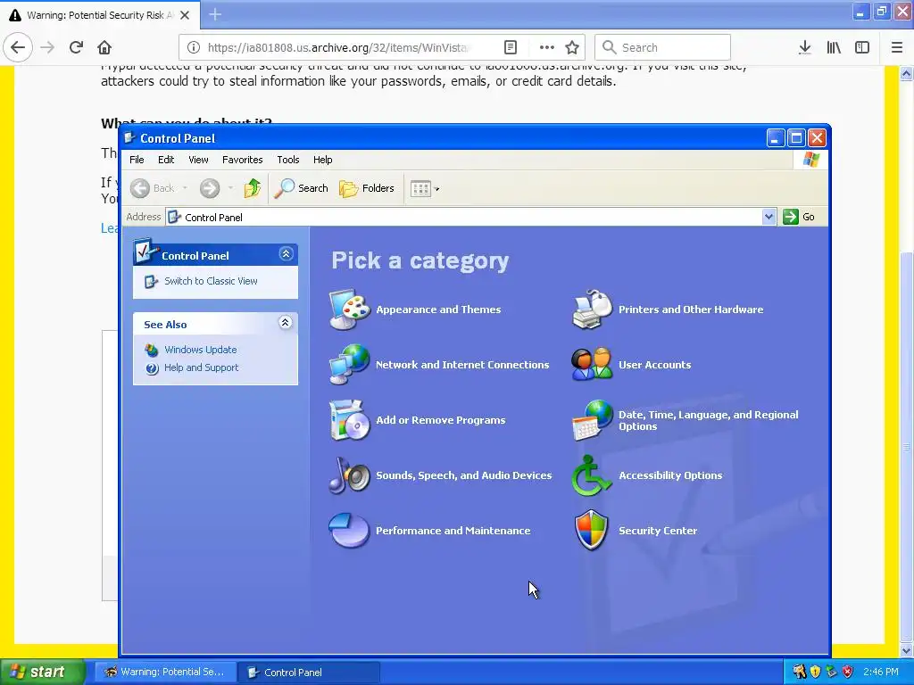Open the Appearance and Themes category icon
The image size is (914, 685).
(x=349, y=309)
